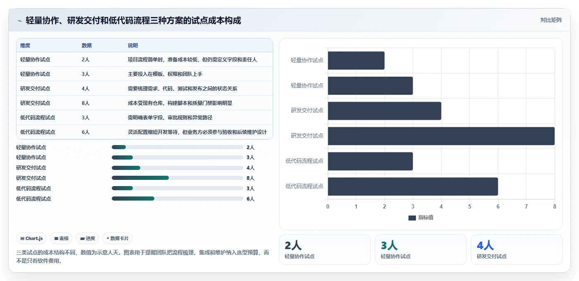Open the 3人 轻量协作试点 data card
Screen dimensions: 579x281
pos(421,250)
